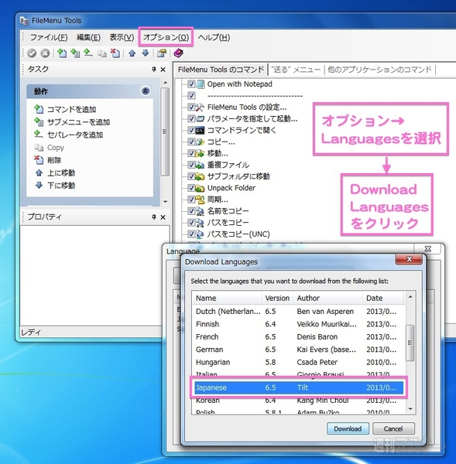Toggle the FileMenu Tools の設定 checkbox

click(191, 107)
